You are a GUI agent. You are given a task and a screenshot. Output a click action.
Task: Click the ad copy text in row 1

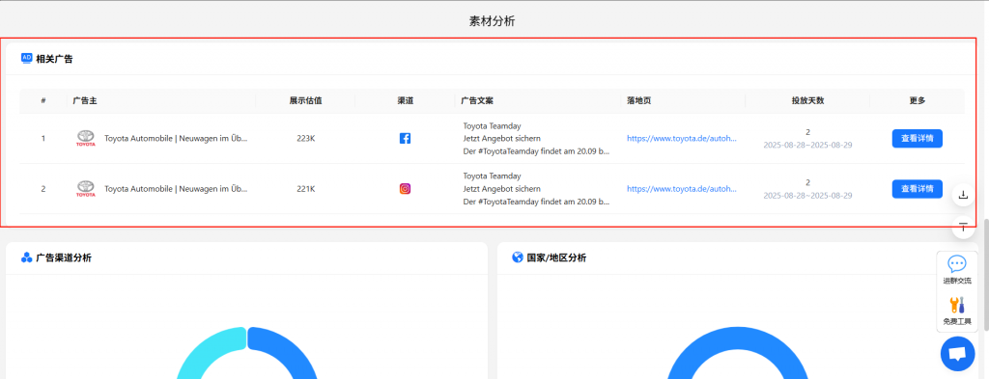[536, 139]
